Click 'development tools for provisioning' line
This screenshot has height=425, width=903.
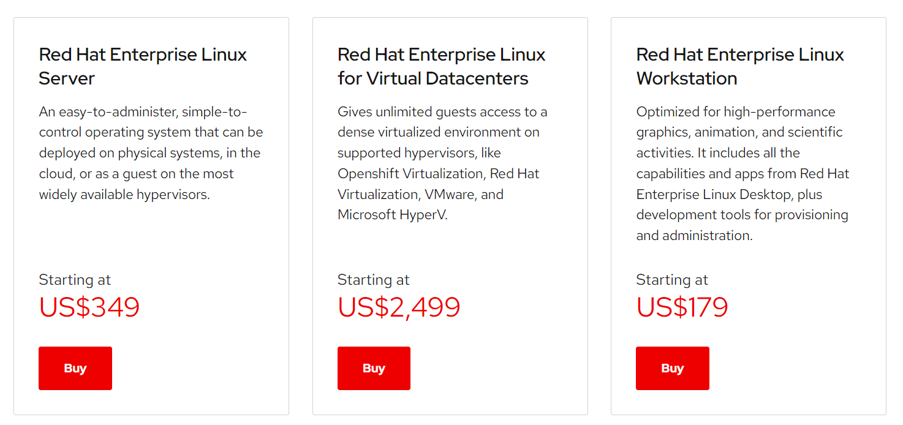click(742, 215)
